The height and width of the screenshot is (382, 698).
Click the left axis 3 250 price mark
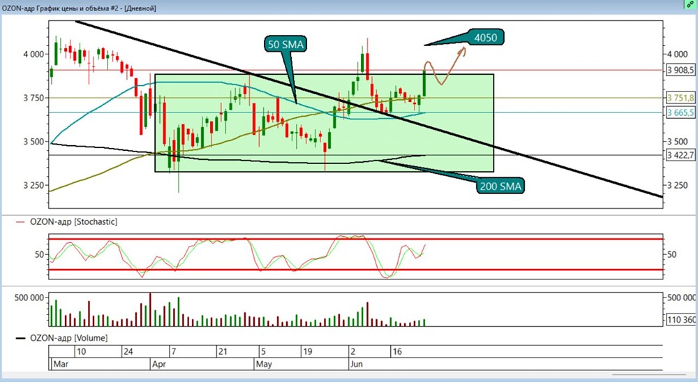coord(34,185)
